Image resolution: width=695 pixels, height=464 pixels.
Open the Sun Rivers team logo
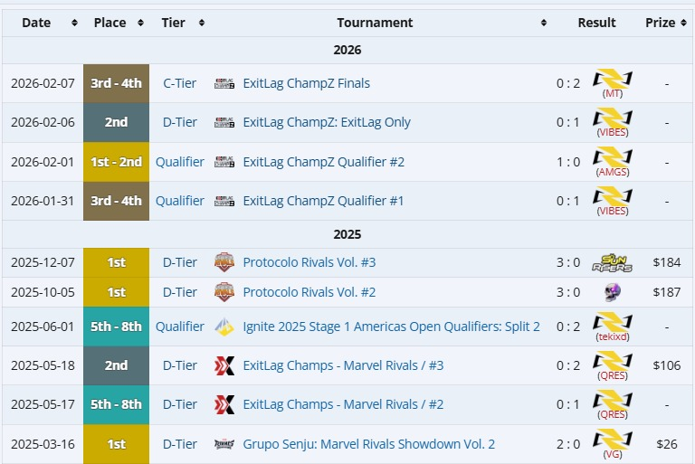pos(613,262)
